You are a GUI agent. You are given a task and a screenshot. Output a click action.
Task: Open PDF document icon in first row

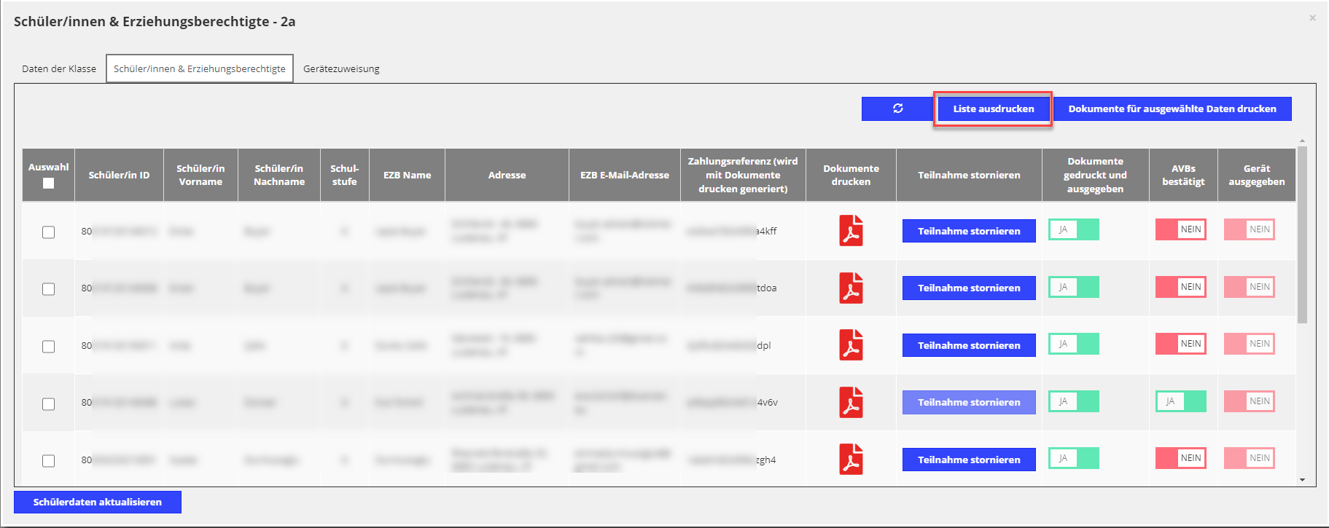tap(851, 231)
